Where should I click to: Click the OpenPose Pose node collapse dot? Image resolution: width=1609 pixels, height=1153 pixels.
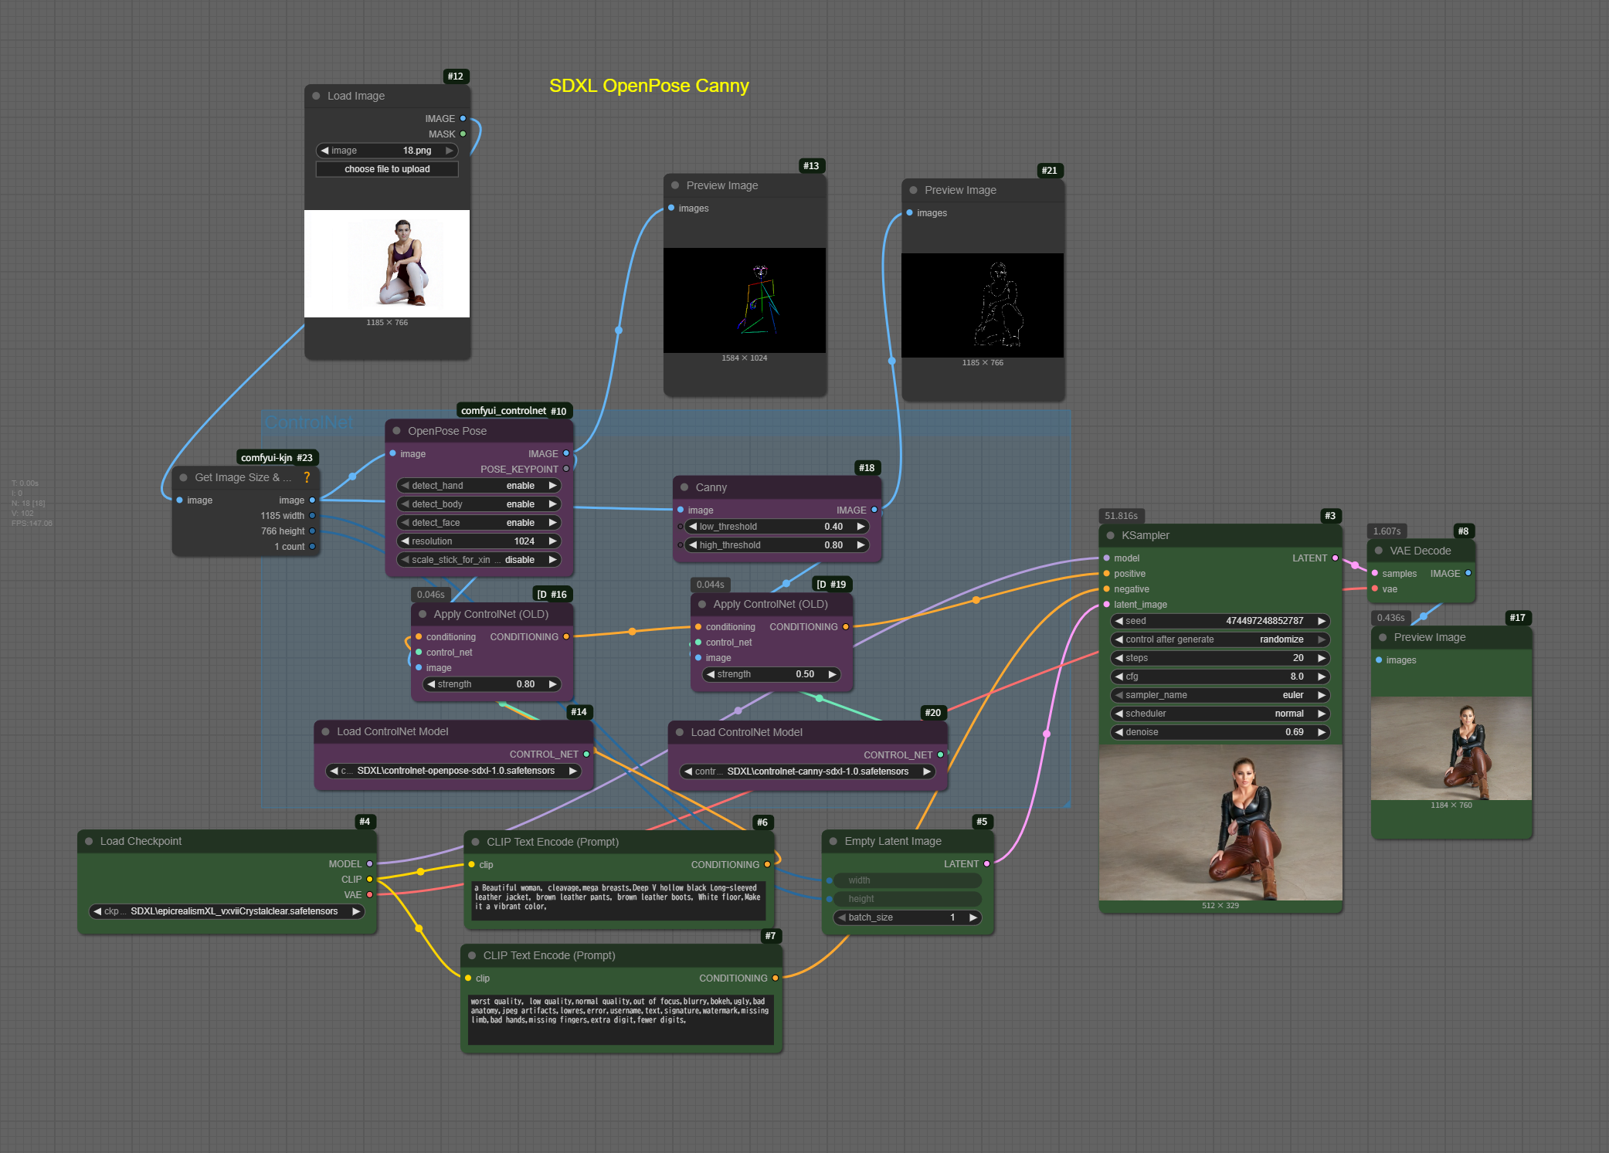(x=396, y=431)
